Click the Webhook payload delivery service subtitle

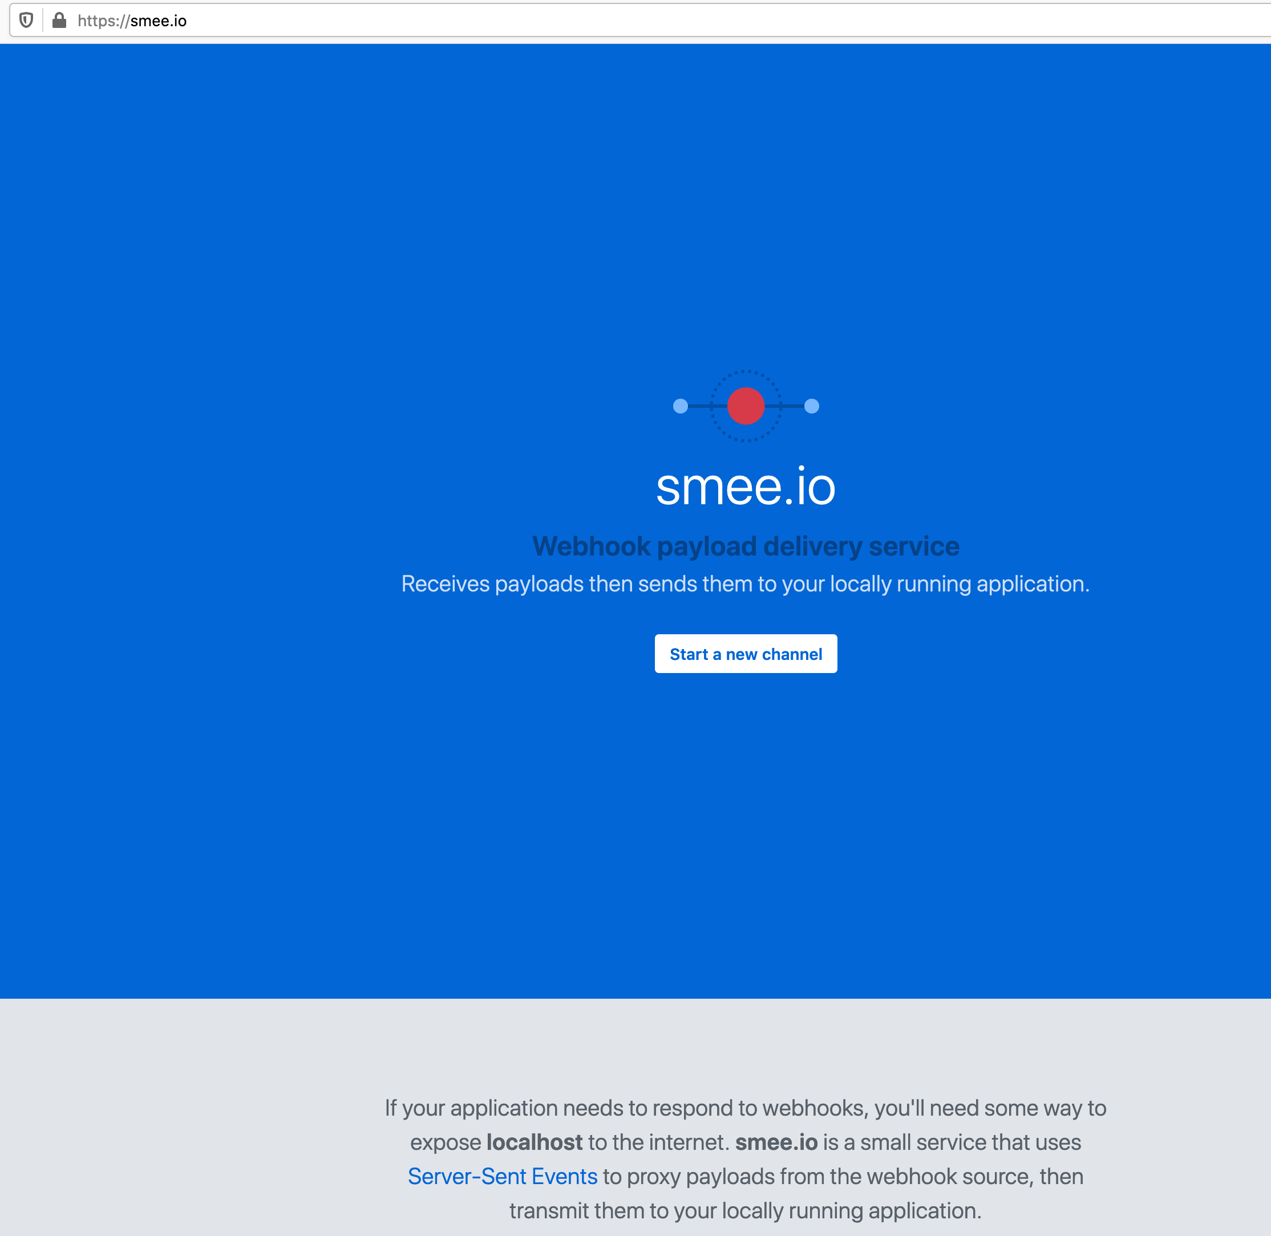pos(746,546)
